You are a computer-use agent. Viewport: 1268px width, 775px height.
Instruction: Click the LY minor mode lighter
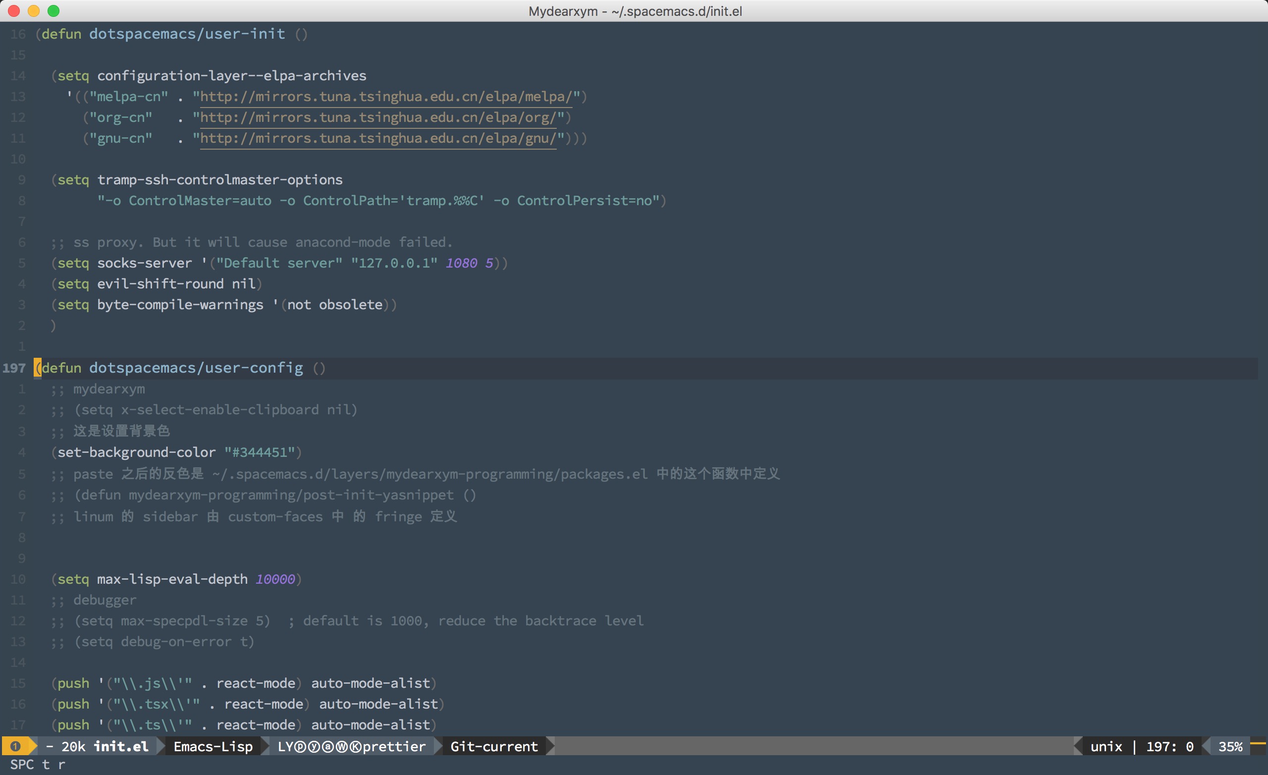(x=285, y=747)
